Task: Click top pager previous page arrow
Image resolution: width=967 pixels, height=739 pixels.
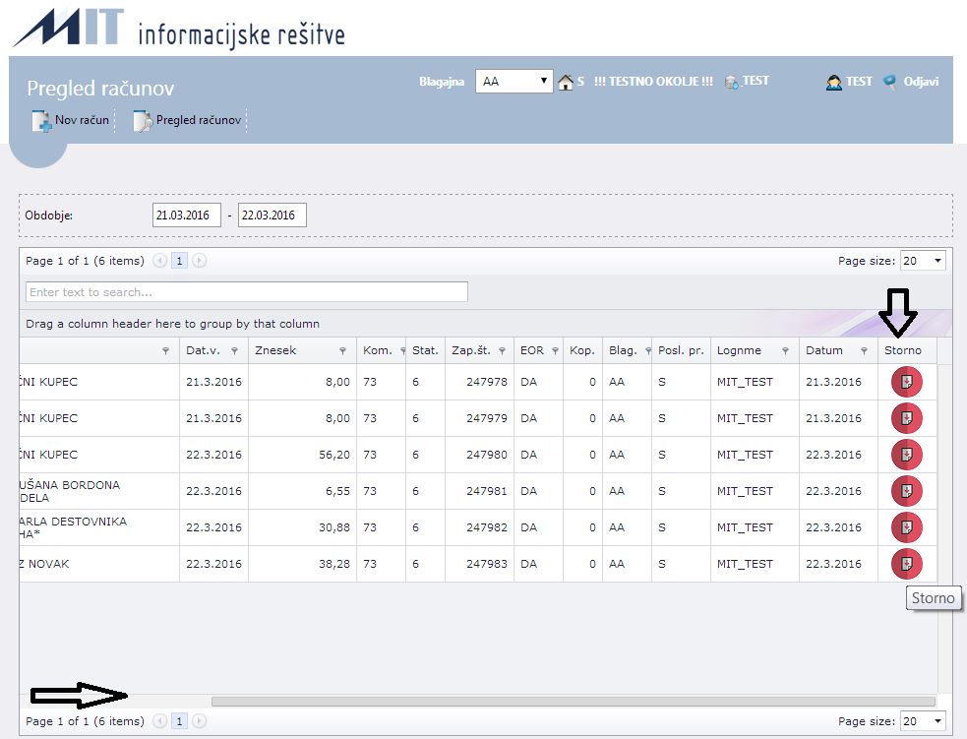Action: point(159,261)
